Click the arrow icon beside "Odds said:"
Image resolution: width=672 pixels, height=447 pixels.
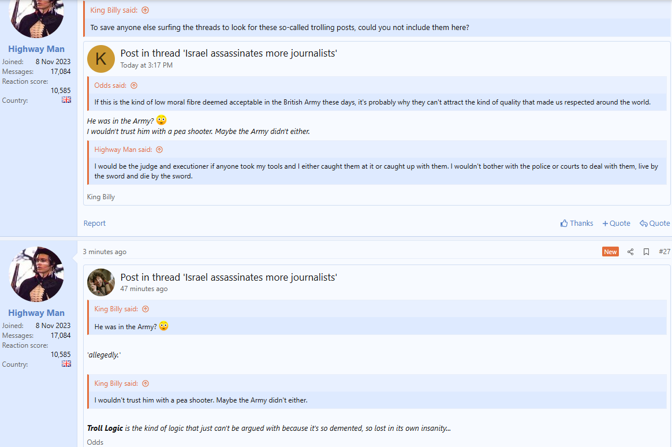[134, 85]
